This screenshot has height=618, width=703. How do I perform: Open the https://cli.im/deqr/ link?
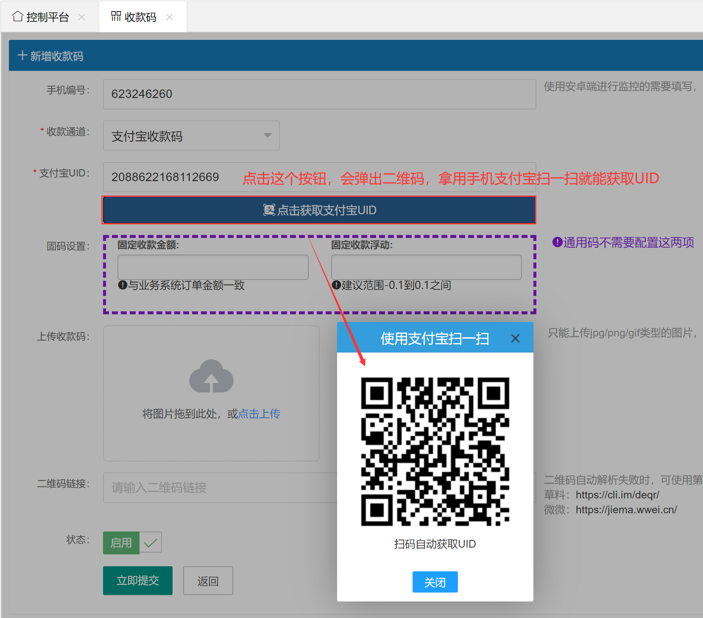tap(617, 495)
